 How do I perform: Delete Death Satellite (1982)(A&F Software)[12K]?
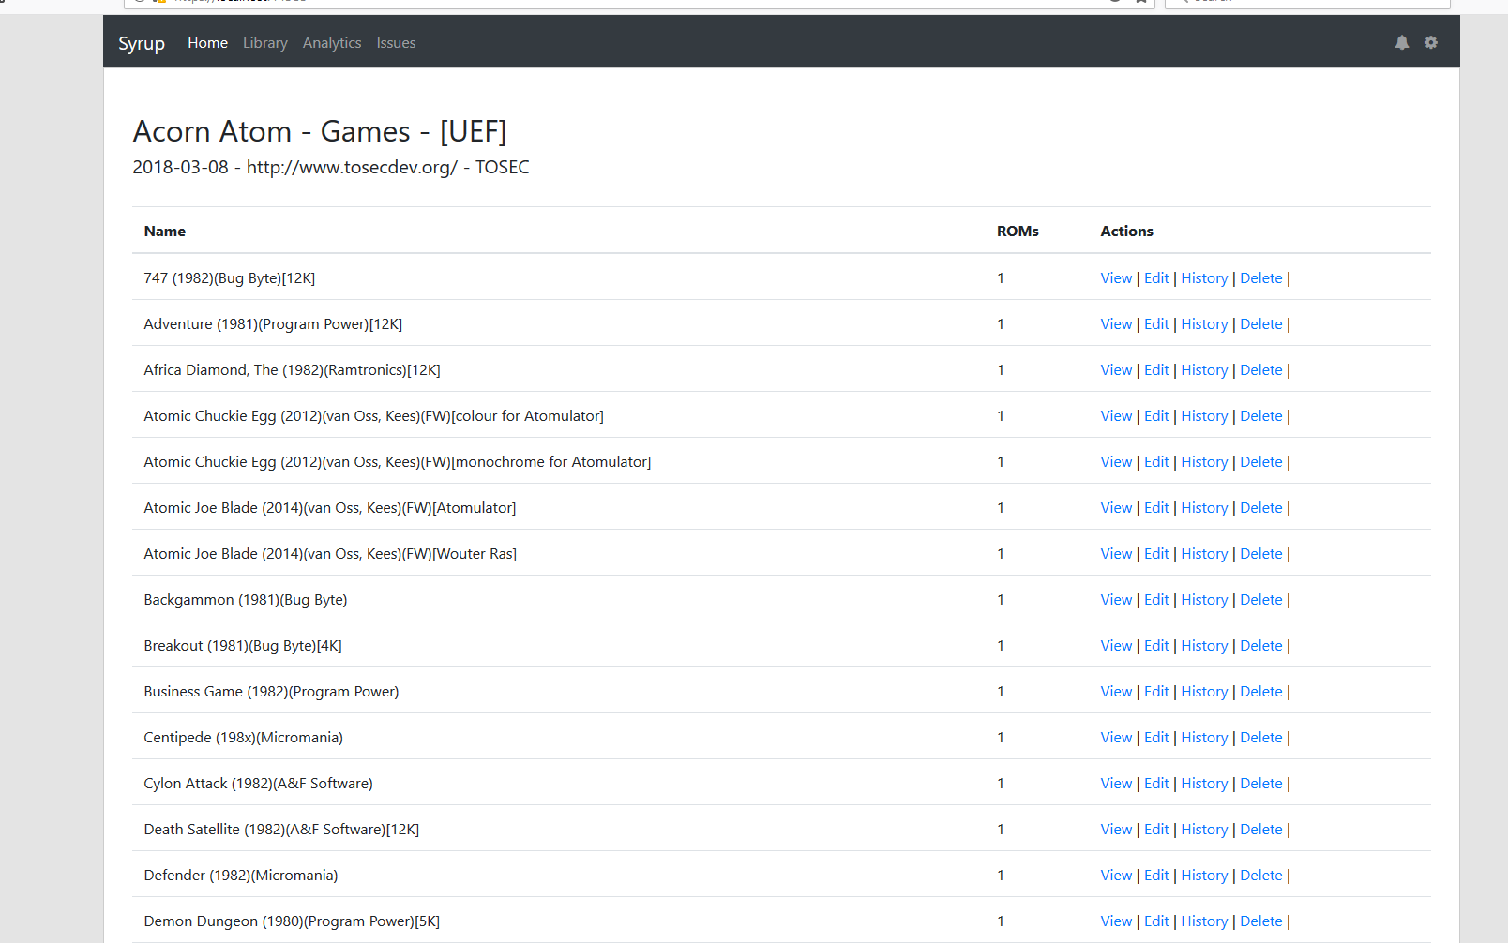pyautogui.click(x=1260, y=830)
